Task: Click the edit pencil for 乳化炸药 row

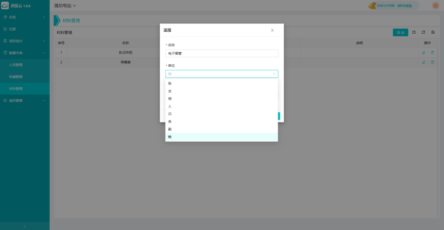Action: pyautogui.click(x=424, y=53)
